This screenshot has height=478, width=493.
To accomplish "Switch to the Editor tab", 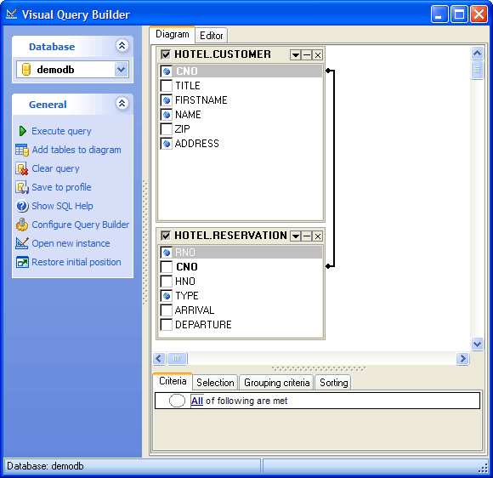I will [x=212, y=36].
